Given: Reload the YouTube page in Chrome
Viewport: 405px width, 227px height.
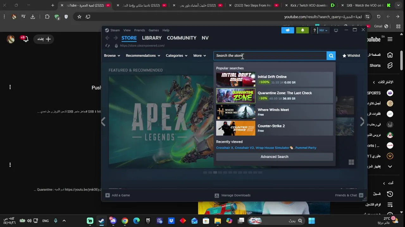Looking at the screenshot, I should [378, 17].
